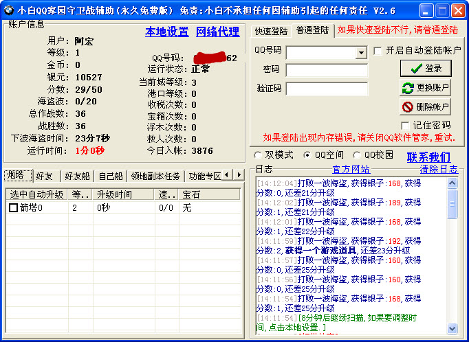
Task: Click the 等.. column header
Action: (80, 195)
